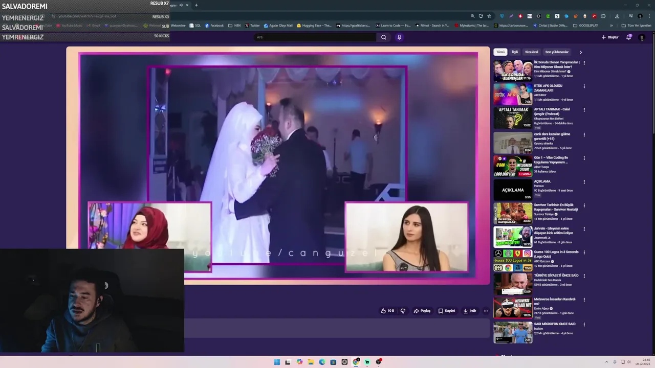655x368 pixels.
Task: Click the taskbar volume icon
Action: (629, 362)
